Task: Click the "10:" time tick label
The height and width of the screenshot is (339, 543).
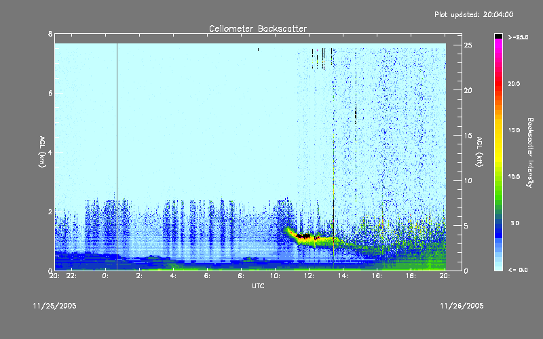Action: [x=275, y=276]
